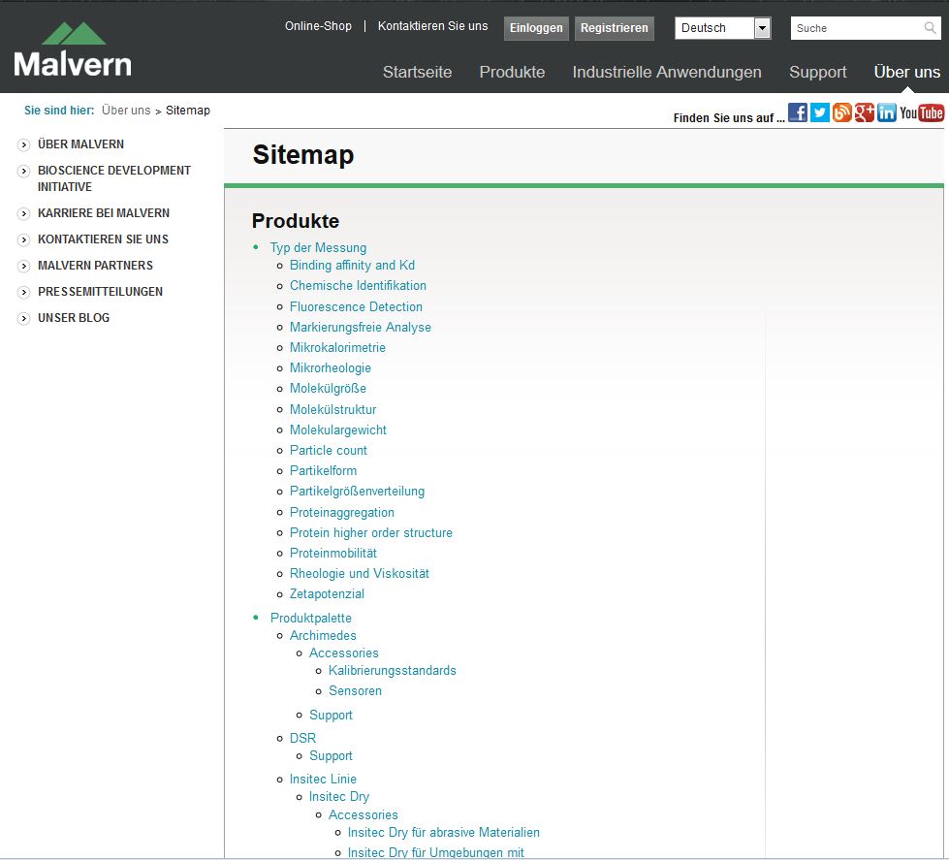
Task: Open Malvern Partners sidebar item
Action: 95,265
